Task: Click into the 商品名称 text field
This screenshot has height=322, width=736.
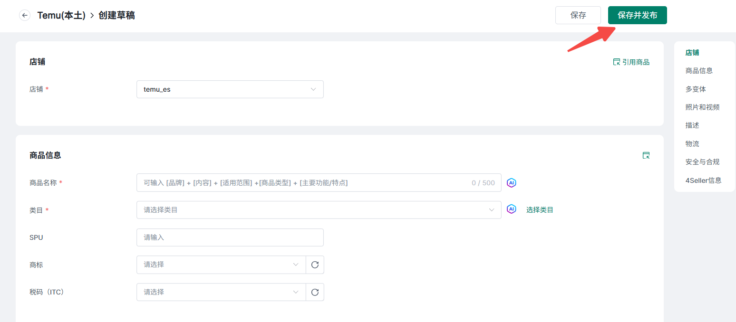Action: point(304,183)
